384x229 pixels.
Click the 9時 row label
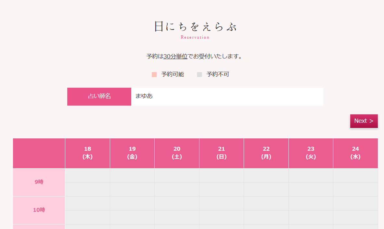39,182
